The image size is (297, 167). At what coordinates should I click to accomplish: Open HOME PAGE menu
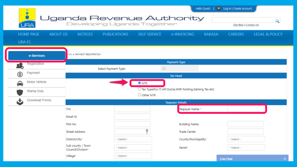[29, 34]
